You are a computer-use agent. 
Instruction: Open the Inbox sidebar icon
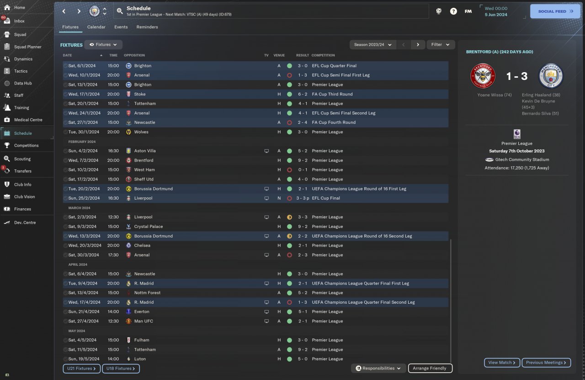(7, 21)
